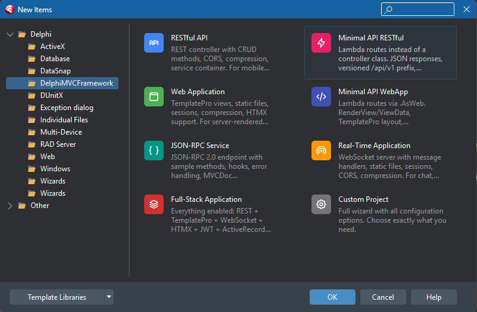Click the Web Application title text

(x=198, y=92)
